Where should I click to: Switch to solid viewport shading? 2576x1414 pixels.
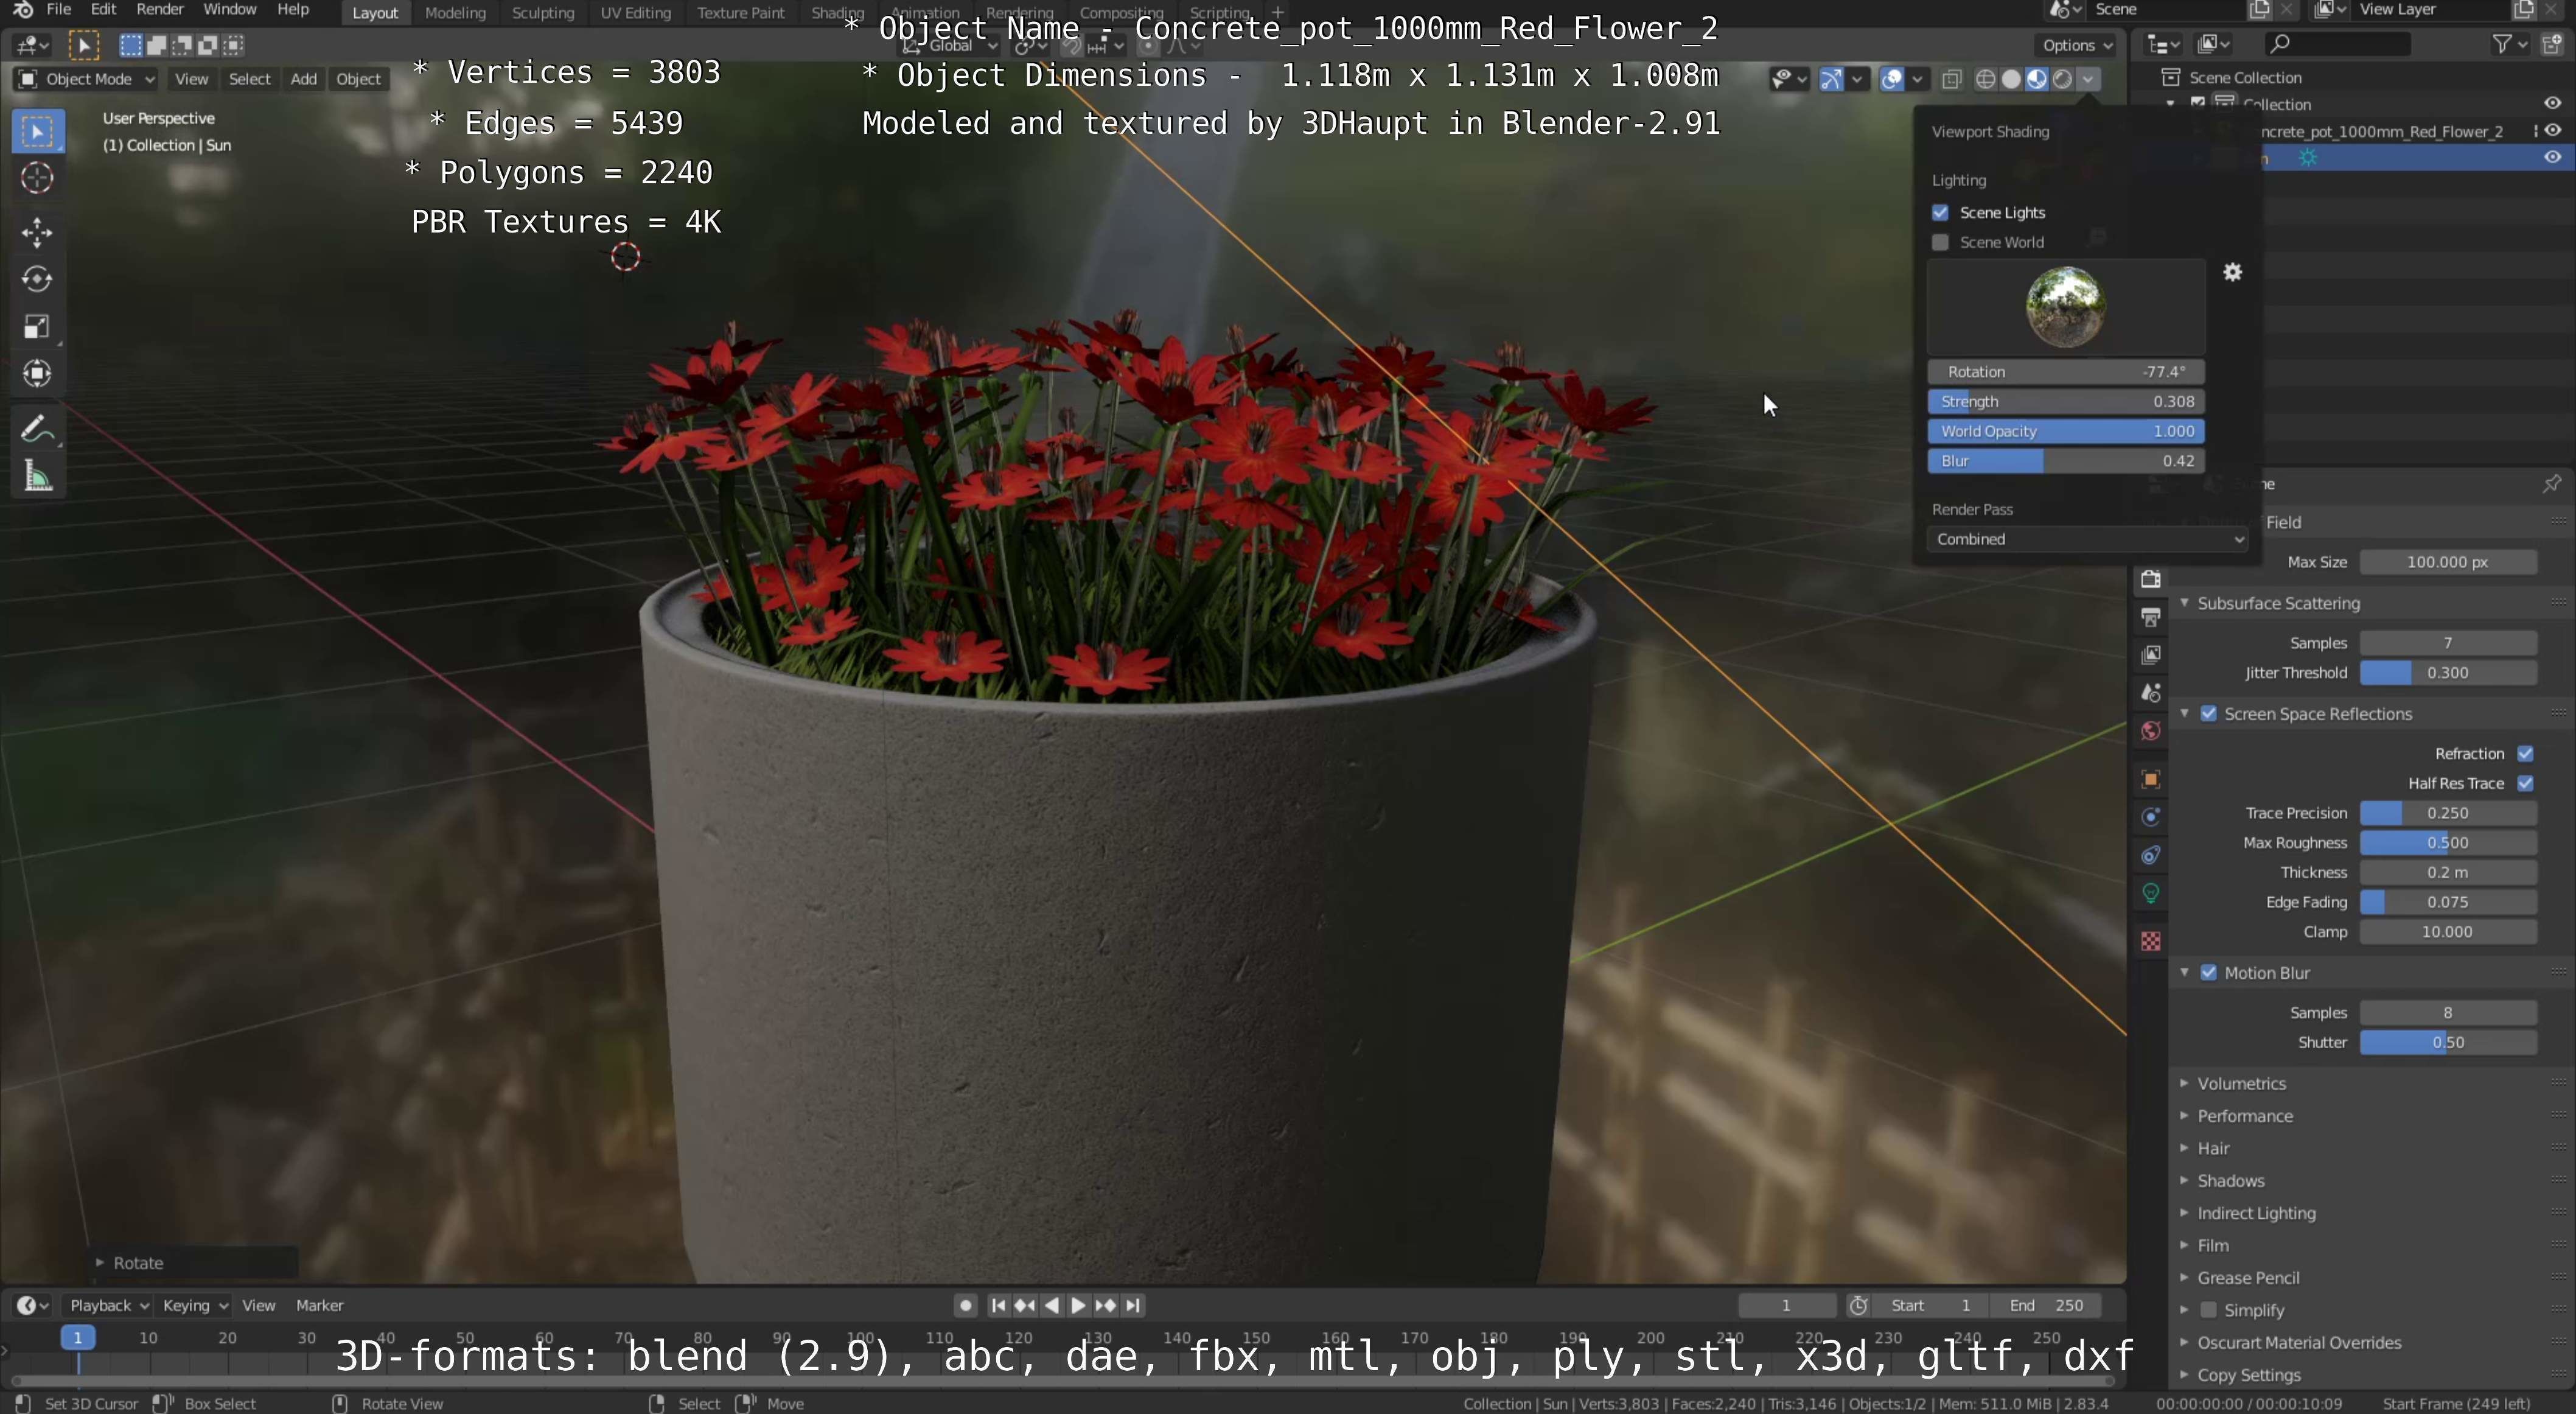[2011, 79]
